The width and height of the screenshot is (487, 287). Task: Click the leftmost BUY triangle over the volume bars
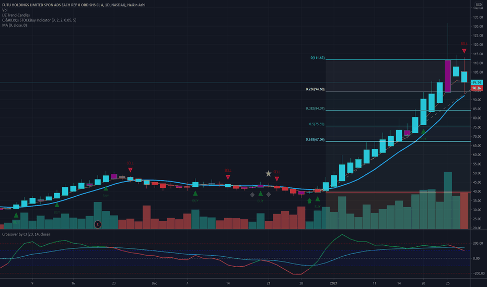[x=16, y=215]
